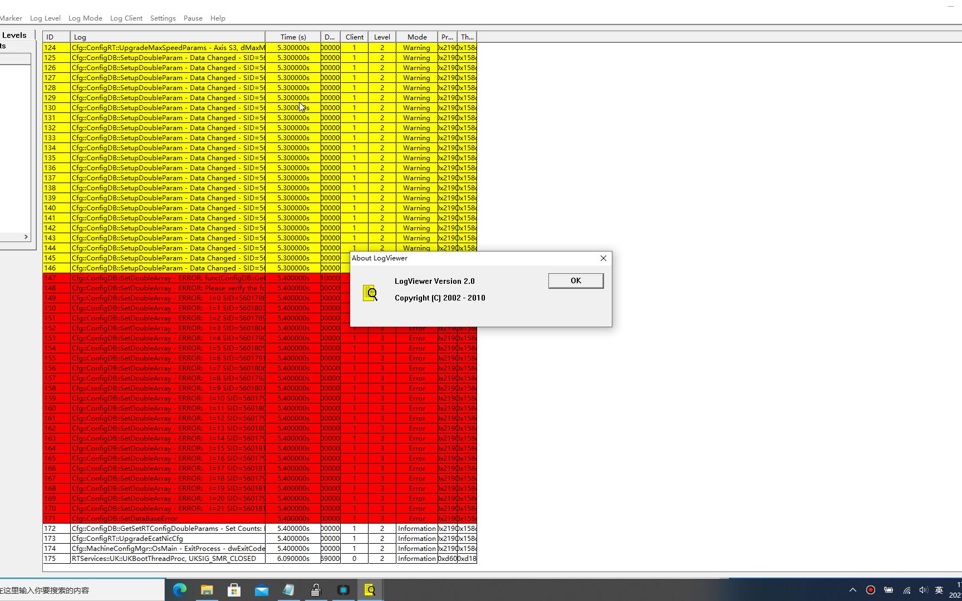This screenshot has height=601, width=962.
Task: Open Microsoft Store from the taskbar
Action: (x=234, y=590)
